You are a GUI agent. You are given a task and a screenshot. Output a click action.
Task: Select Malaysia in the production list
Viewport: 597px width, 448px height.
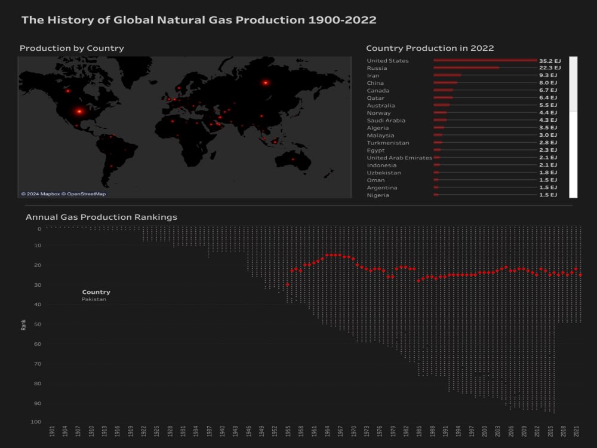[x=380, y=135]
